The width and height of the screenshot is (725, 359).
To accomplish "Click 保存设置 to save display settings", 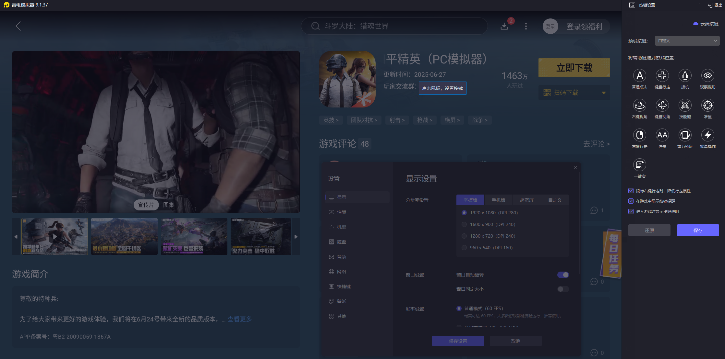I will pos(458,341).
